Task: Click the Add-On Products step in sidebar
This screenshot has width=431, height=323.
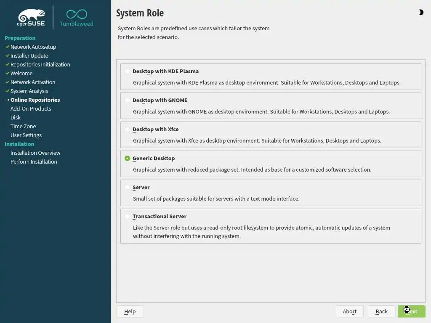Action: (x=31, y=109)
